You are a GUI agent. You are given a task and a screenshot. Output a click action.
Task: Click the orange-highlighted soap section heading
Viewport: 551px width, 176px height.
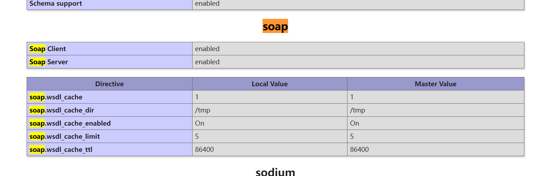click(x=275, y=26)
